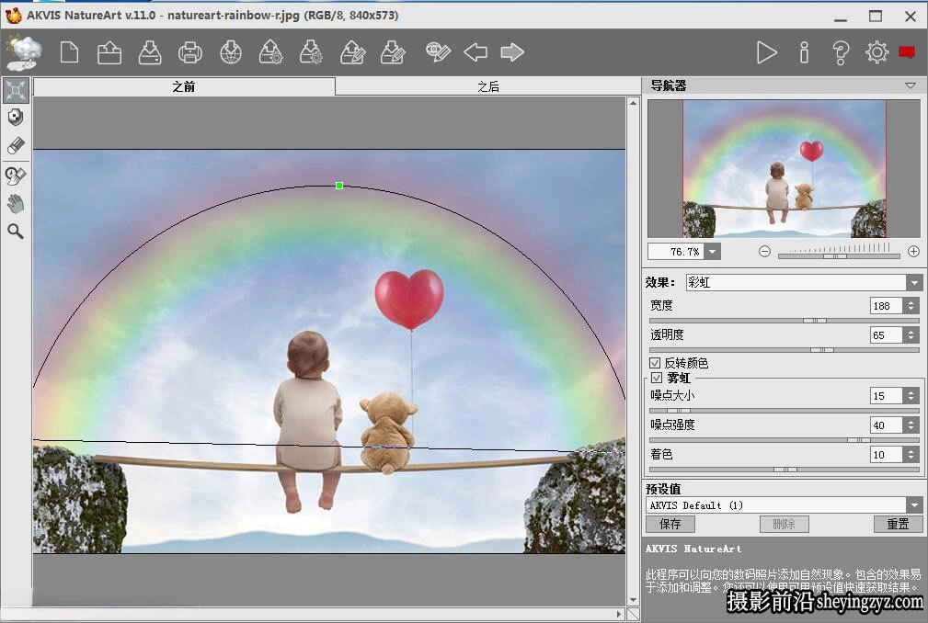Load presets with gear upload icon
928x623 pixels.
pos(271,52)
